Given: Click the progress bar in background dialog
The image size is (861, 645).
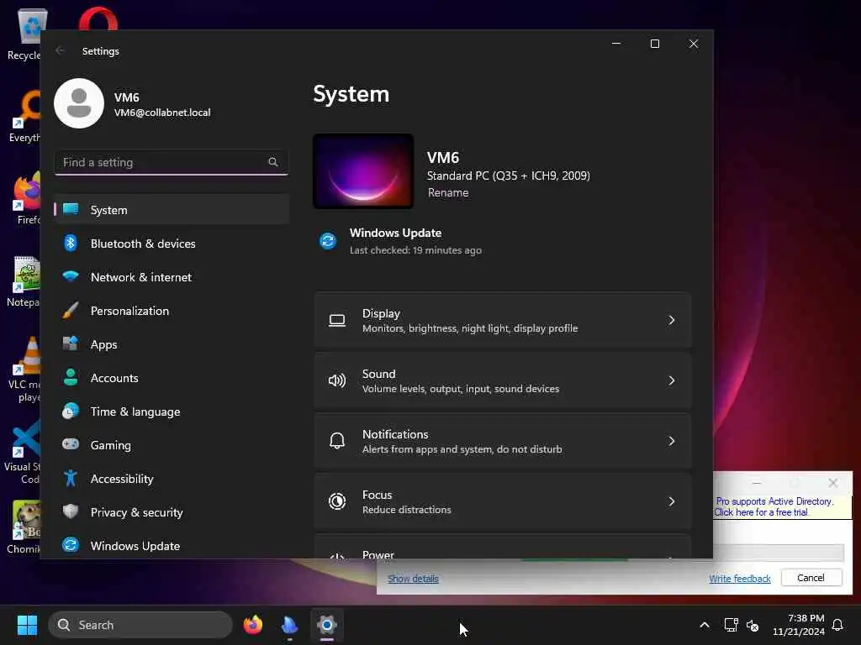Looking at the screenshot, I should pos(779,552).
